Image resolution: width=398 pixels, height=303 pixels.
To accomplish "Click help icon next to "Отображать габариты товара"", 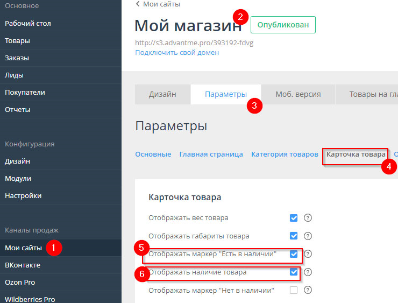I will [308, 236].
